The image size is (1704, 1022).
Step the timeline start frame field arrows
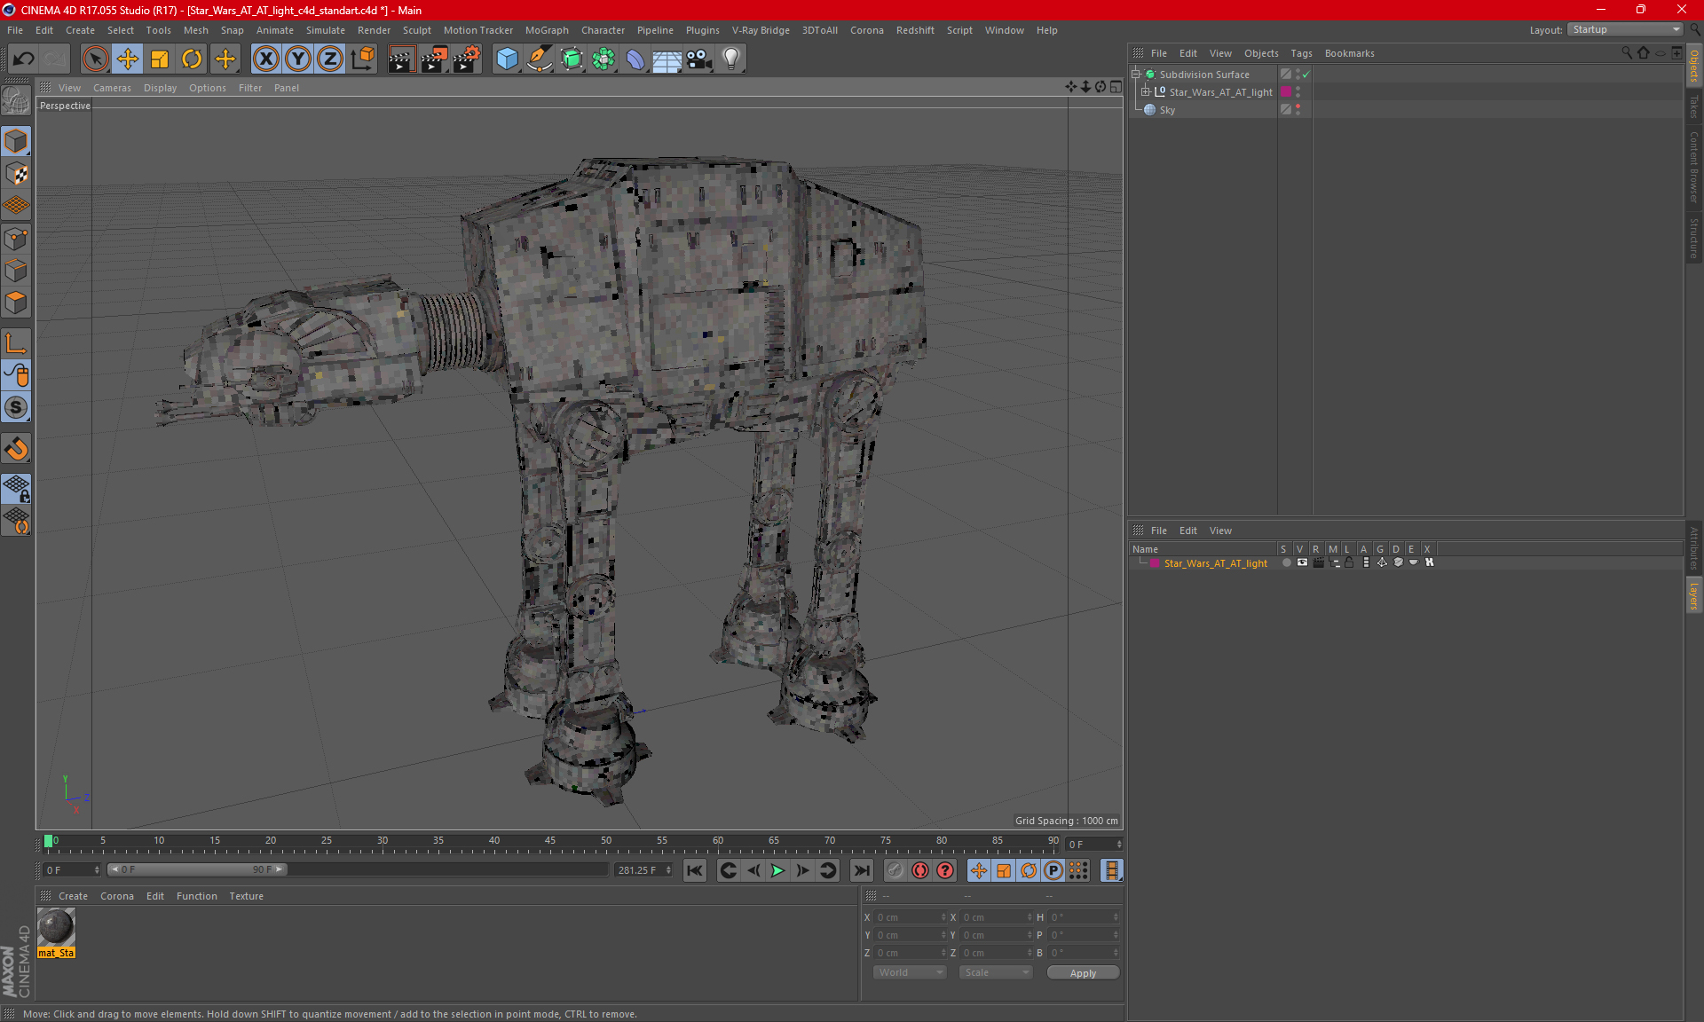97,870
